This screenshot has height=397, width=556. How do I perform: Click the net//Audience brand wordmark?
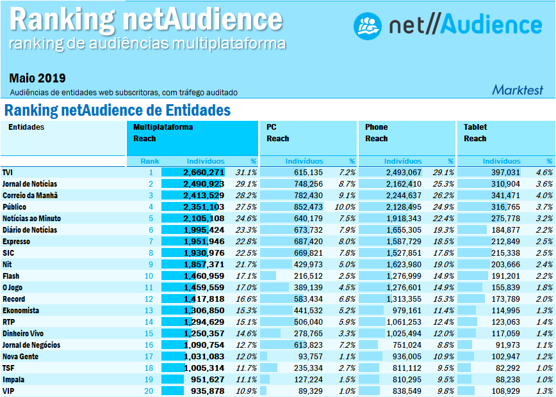pos(466,26)
